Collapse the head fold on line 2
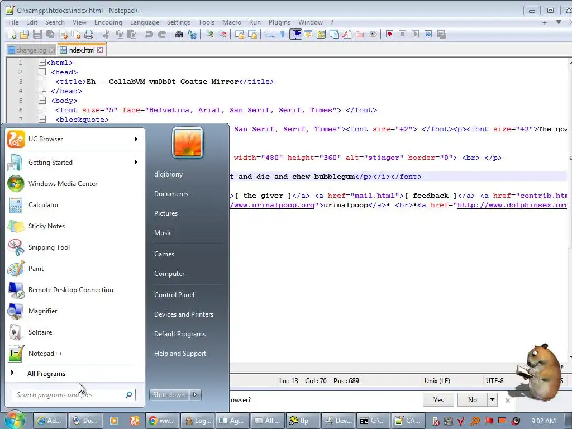The image size is (572, 429). pos(42,72)
